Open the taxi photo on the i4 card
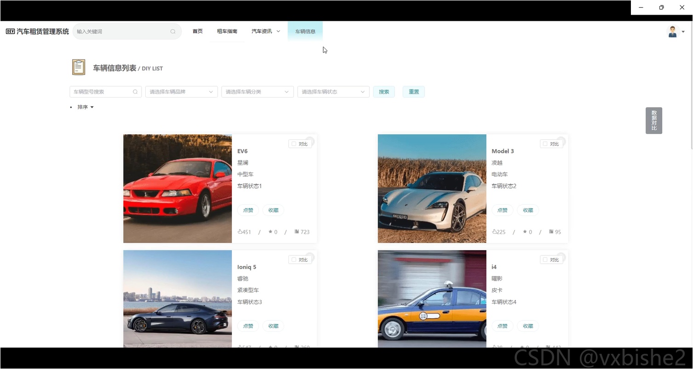 coord(432,299)
